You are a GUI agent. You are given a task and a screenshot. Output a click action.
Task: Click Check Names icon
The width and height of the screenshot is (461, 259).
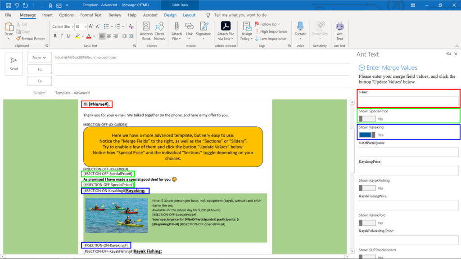(x=160, y=31)
